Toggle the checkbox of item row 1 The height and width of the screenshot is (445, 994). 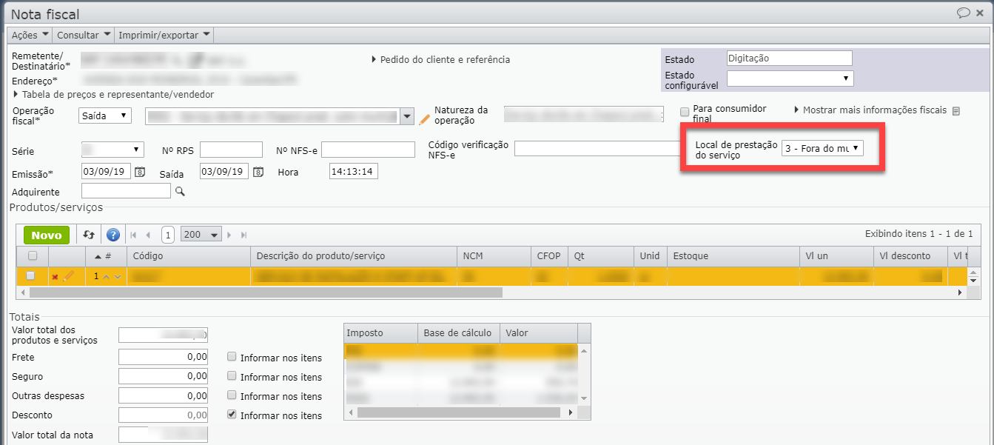point(30,275)
